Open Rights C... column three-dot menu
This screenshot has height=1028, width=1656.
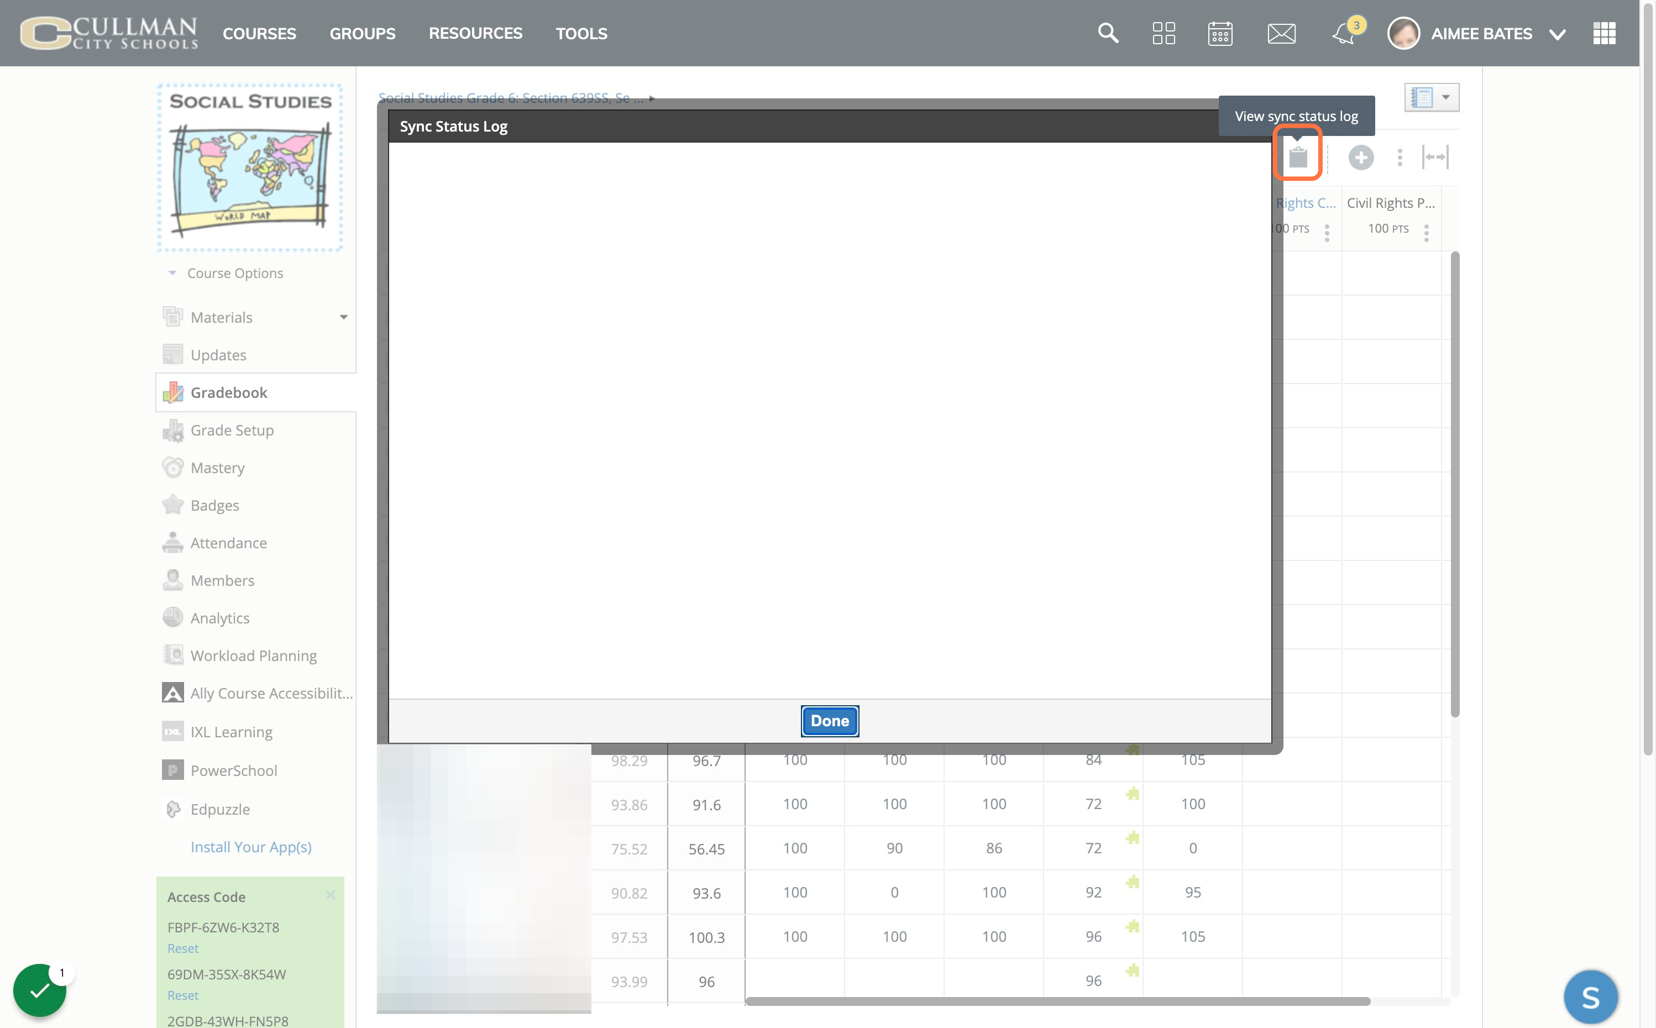pos(1327,233)
